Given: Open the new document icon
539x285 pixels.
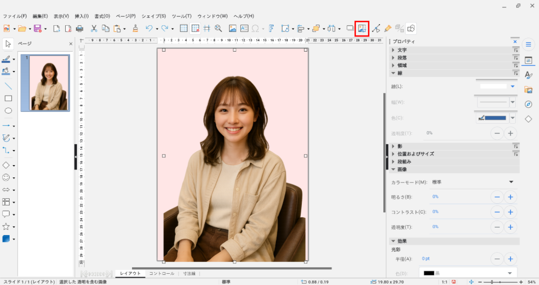Looking at the screenshot, I should coord(6,28).
